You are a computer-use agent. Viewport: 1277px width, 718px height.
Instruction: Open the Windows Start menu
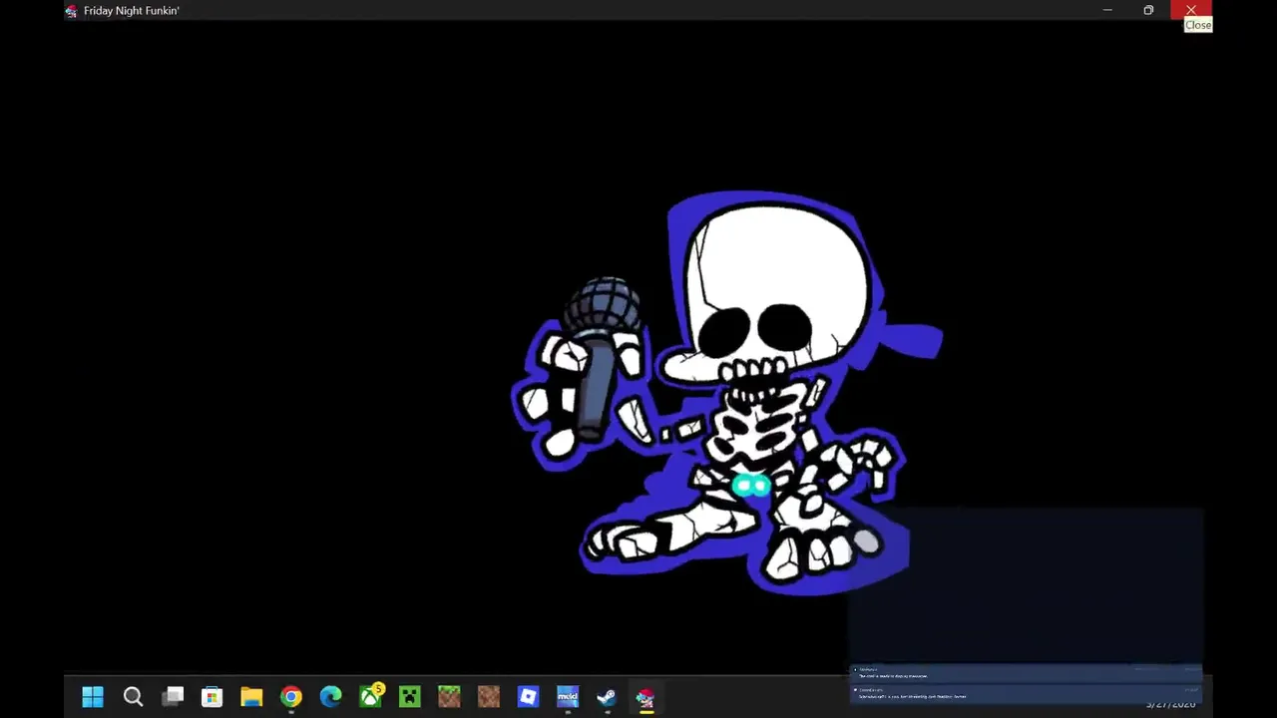pos(93,697)
